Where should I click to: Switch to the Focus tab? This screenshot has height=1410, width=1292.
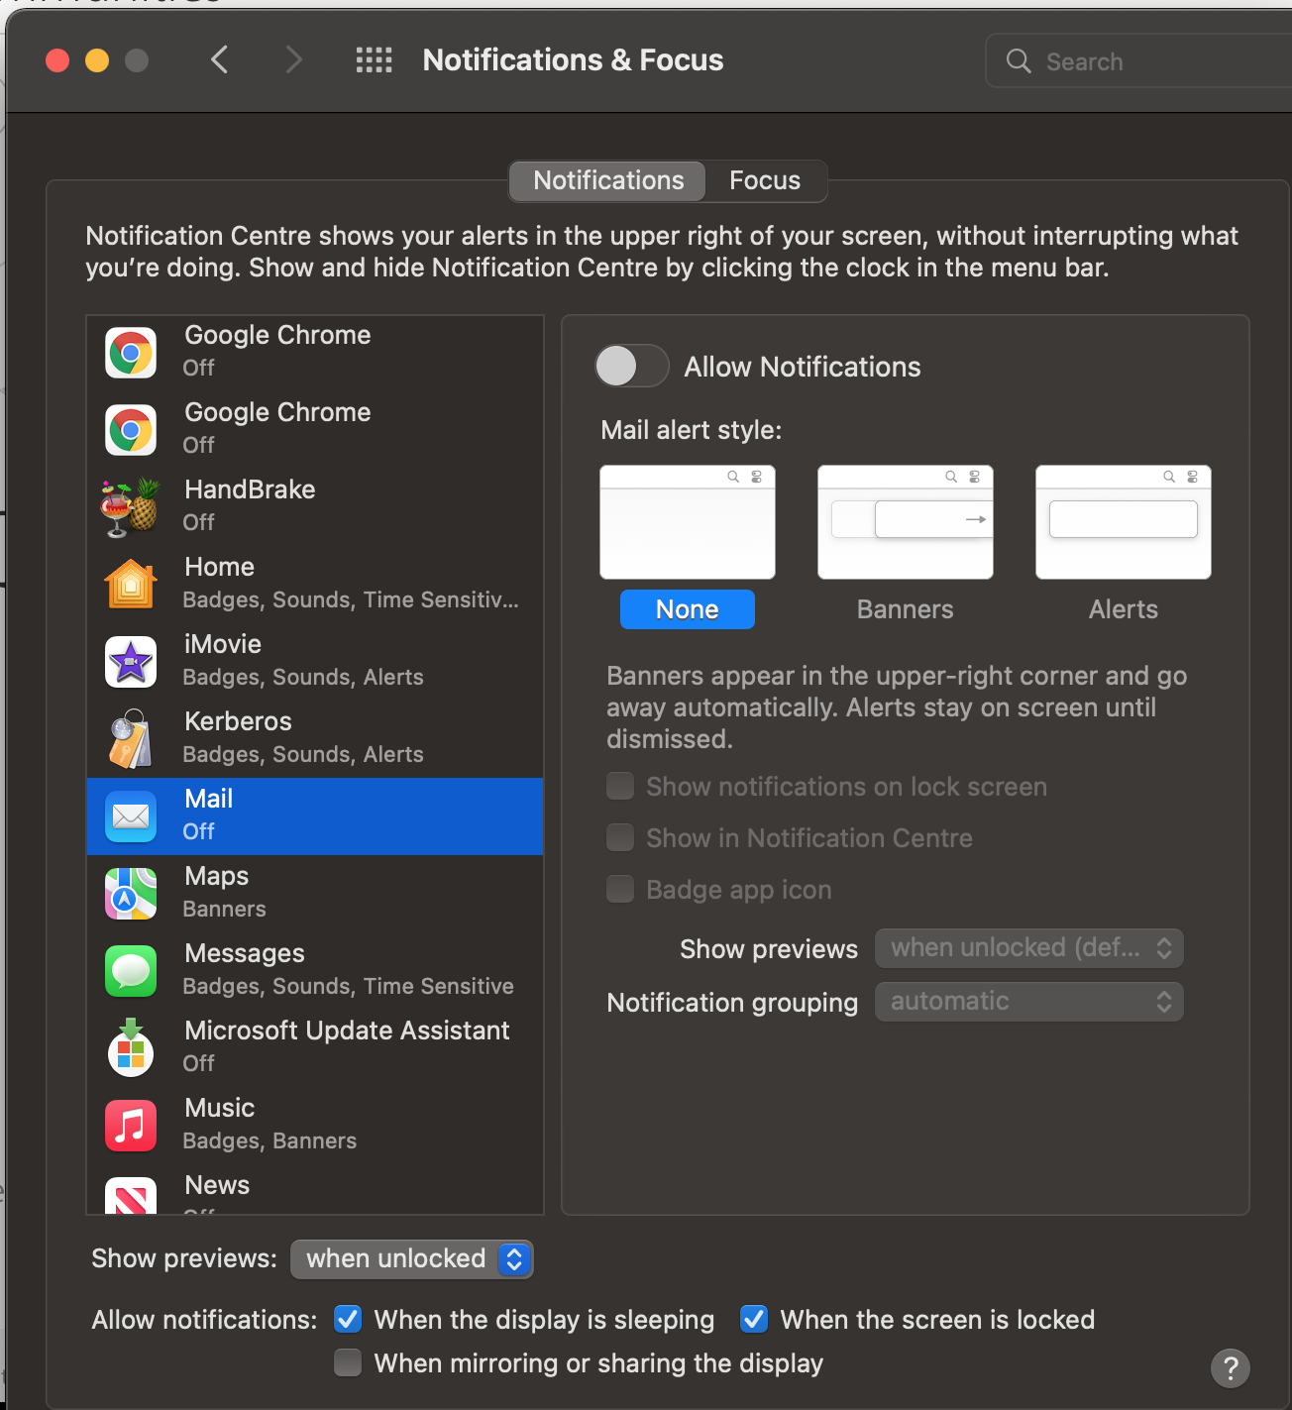click(x=765, y=181)
